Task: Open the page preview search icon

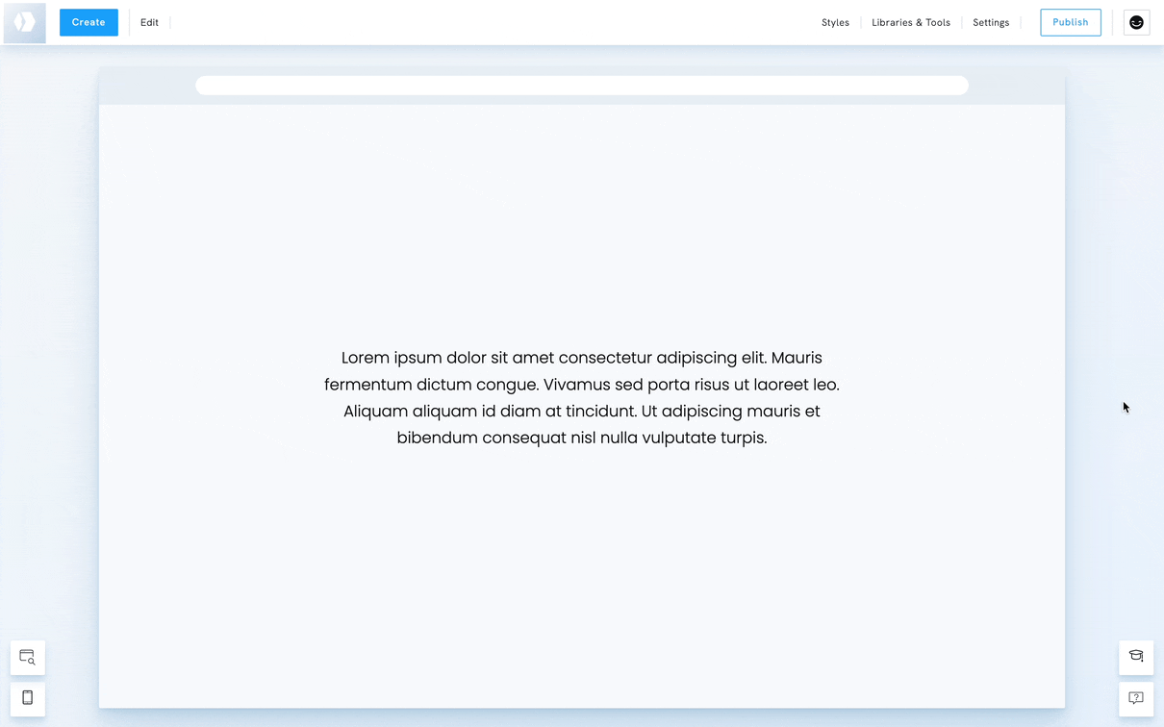Action: pos(28,658)
